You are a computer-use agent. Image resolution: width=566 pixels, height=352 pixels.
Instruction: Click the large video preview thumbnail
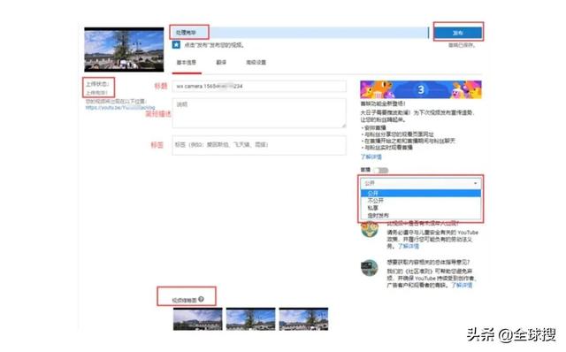click(124, 50)
